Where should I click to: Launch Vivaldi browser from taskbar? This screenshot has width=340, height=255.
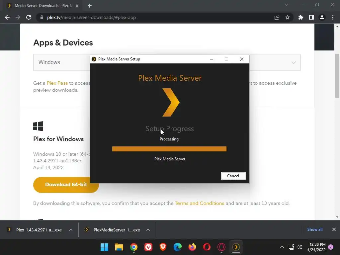(148, 247)
